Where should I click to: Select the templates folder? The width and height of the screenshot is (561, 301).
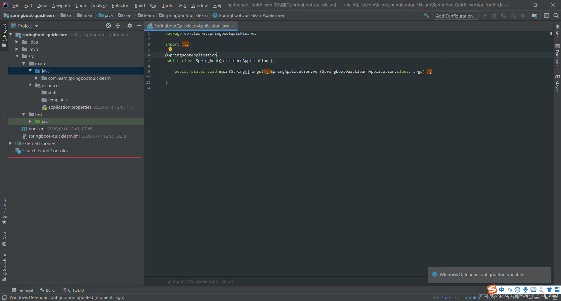point(58,100)
